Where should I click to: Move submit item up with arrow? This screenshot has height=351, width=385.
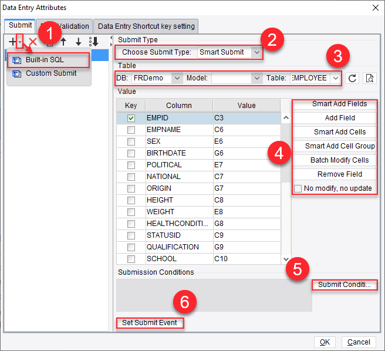click(63, 42)
